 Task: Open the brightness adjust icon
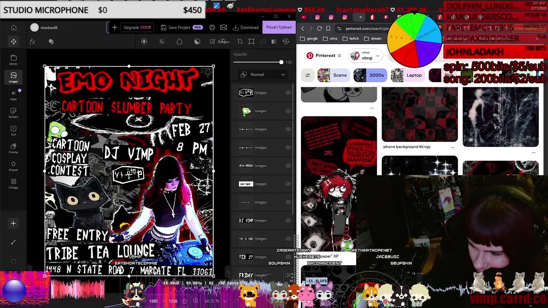(x=162, y=41)
